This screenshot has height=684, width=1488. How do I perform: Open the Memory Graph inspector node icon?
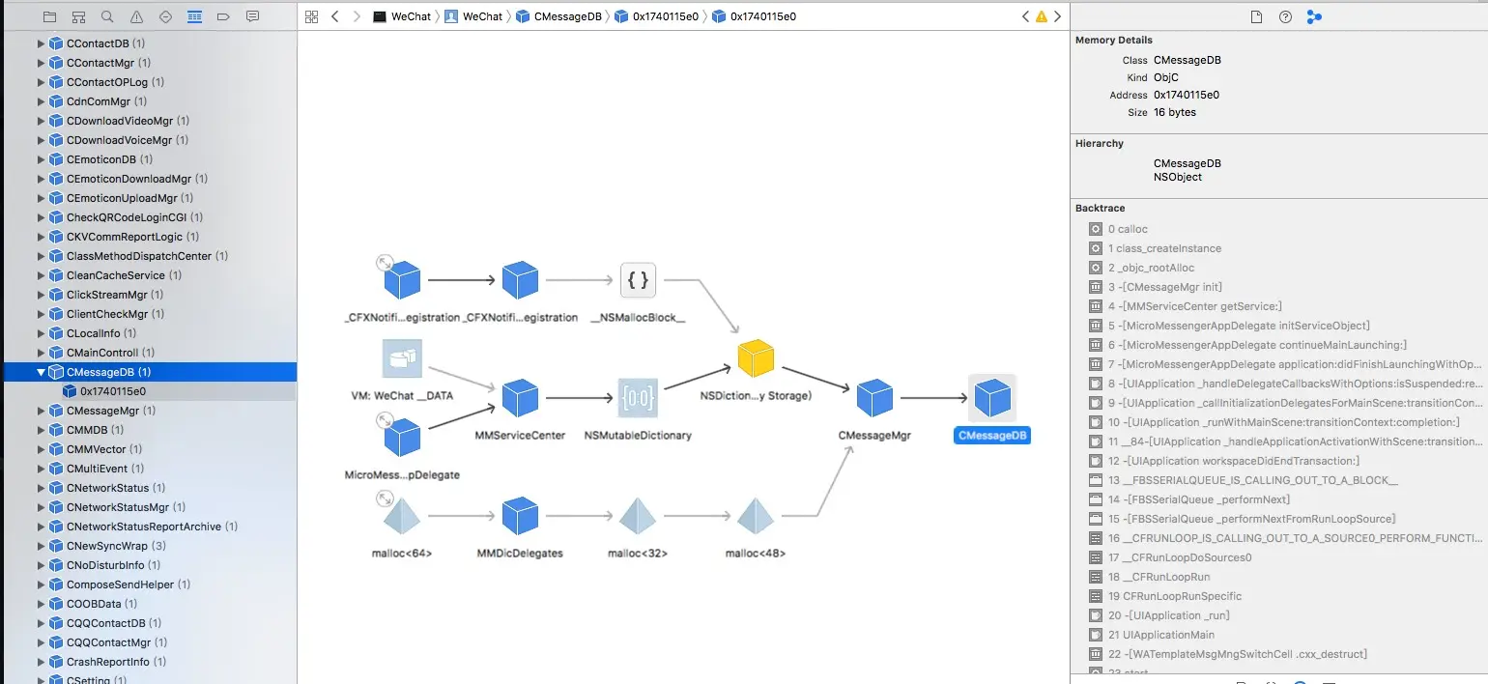coord(1313,16)
